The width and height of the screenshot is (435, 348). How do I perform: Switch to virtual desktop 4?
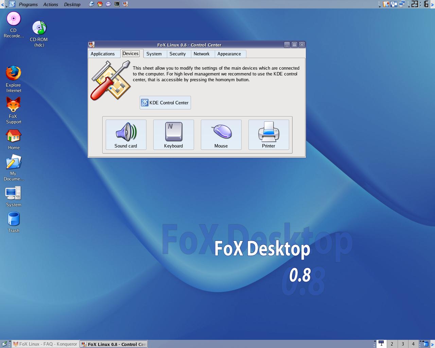tap(413, 344)
